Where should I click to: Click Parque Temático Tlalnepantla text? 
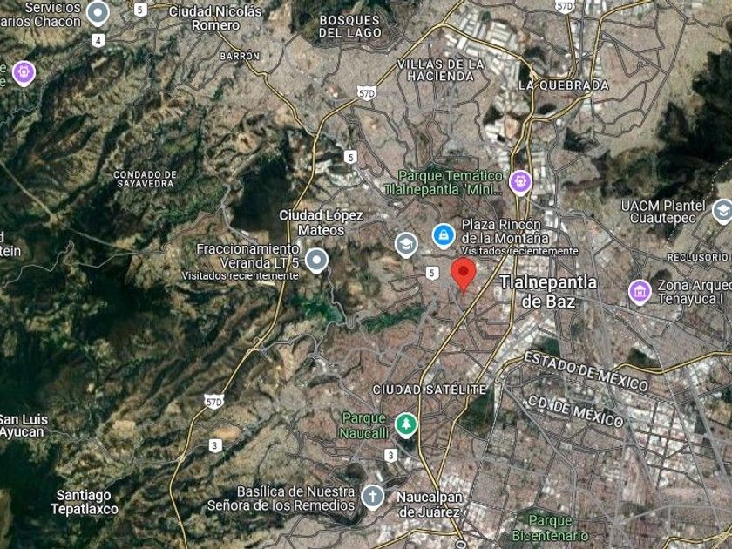pos(443,183)
